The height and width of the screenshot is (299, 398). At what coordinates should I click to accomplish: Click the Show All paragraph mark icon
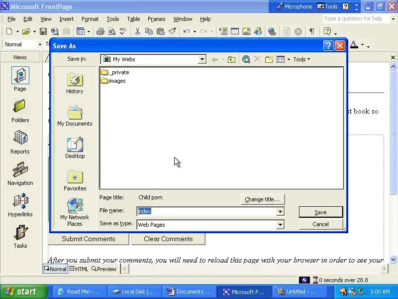click(x=312, y=31)
